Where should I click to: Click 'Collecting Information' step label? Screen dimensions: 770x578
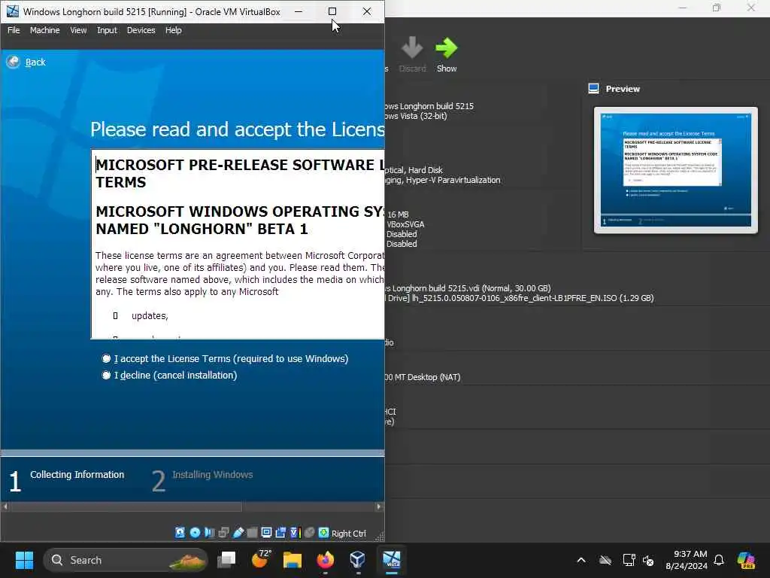(77, 474)
